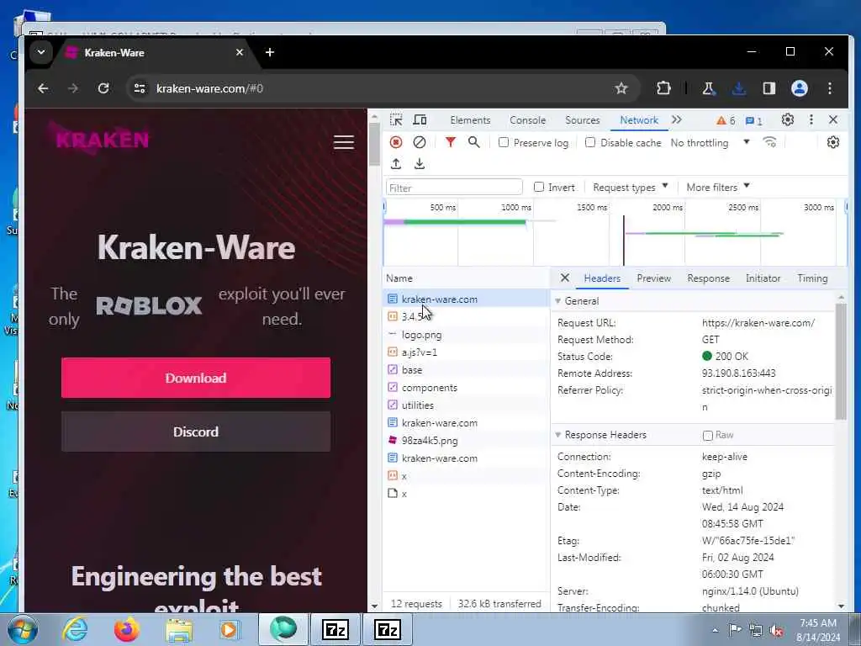Open Chrome tab search dropdown
This screenshot has width=861, height=646.
coord(40,53)
